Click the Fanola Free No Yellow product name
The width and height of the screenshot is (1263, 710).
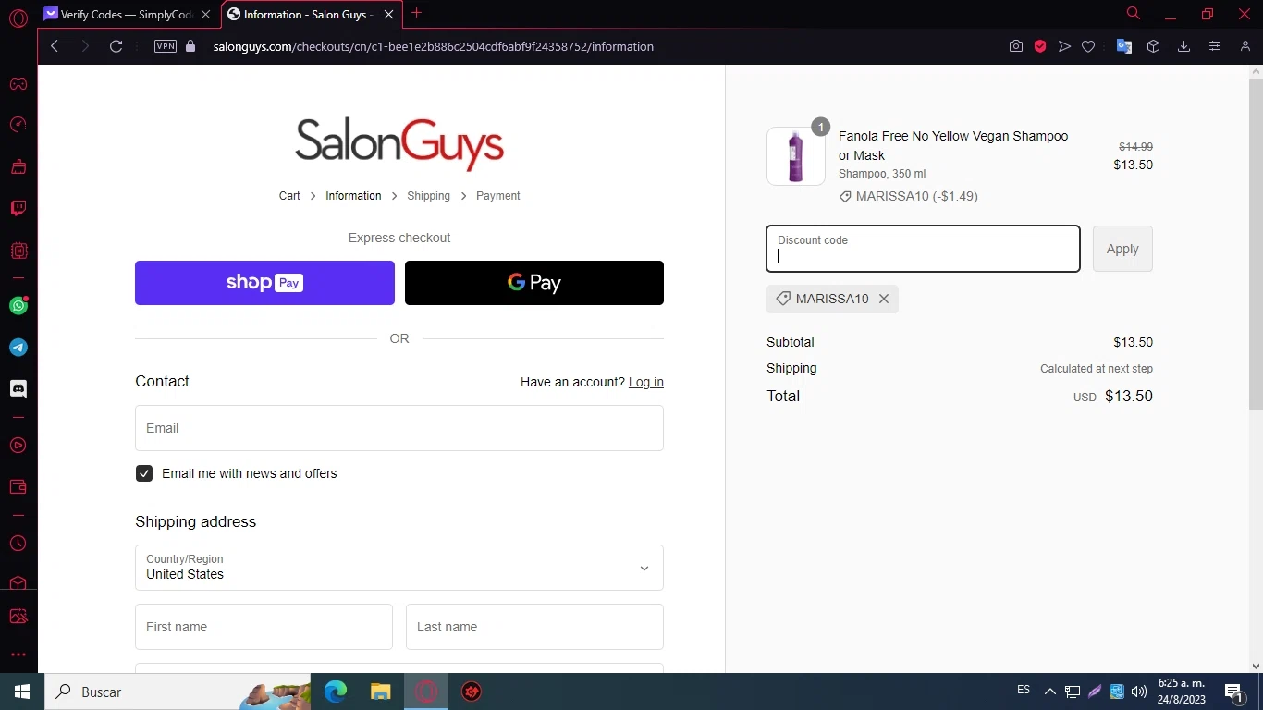[953, 146]
